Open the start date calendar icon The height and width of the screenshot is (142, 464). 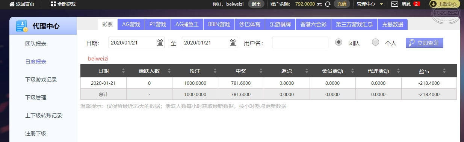click(160, 43)
